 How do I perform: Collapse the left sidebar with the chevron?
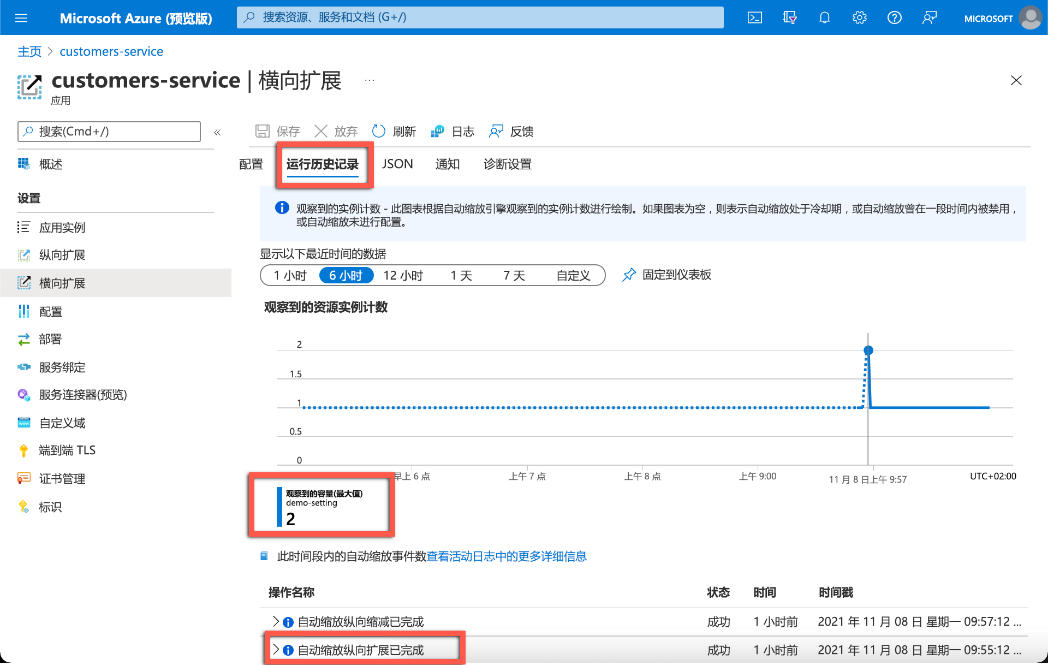217,133
